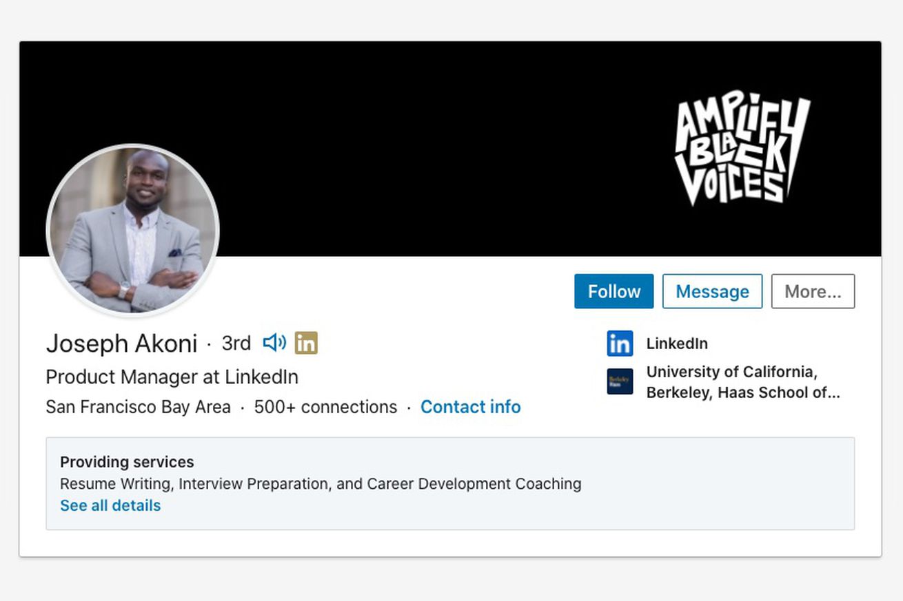Follow Joseph Akoni

pos(613,291)
